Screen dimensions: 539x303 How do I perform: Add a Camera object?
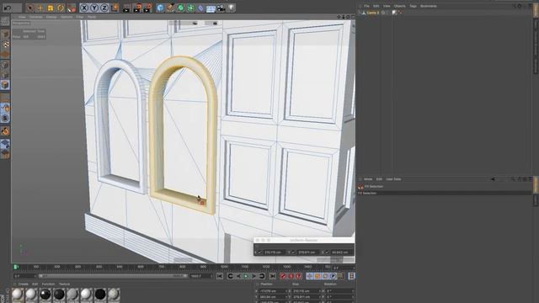(x=221, y=8)
